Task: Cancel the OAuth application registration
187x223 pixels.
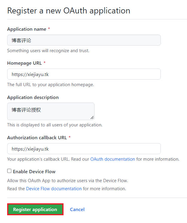Action: pos(77,209)
